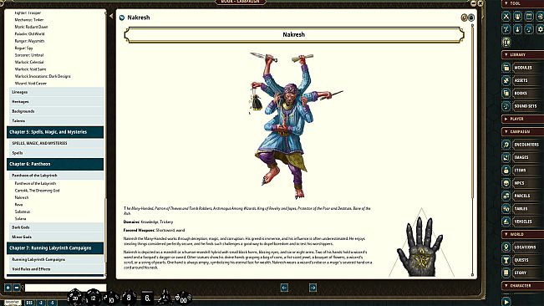The width and height of the screenshot is (544, 306).
Task: Expand all index entries with plus button
Action: (8, 288)
